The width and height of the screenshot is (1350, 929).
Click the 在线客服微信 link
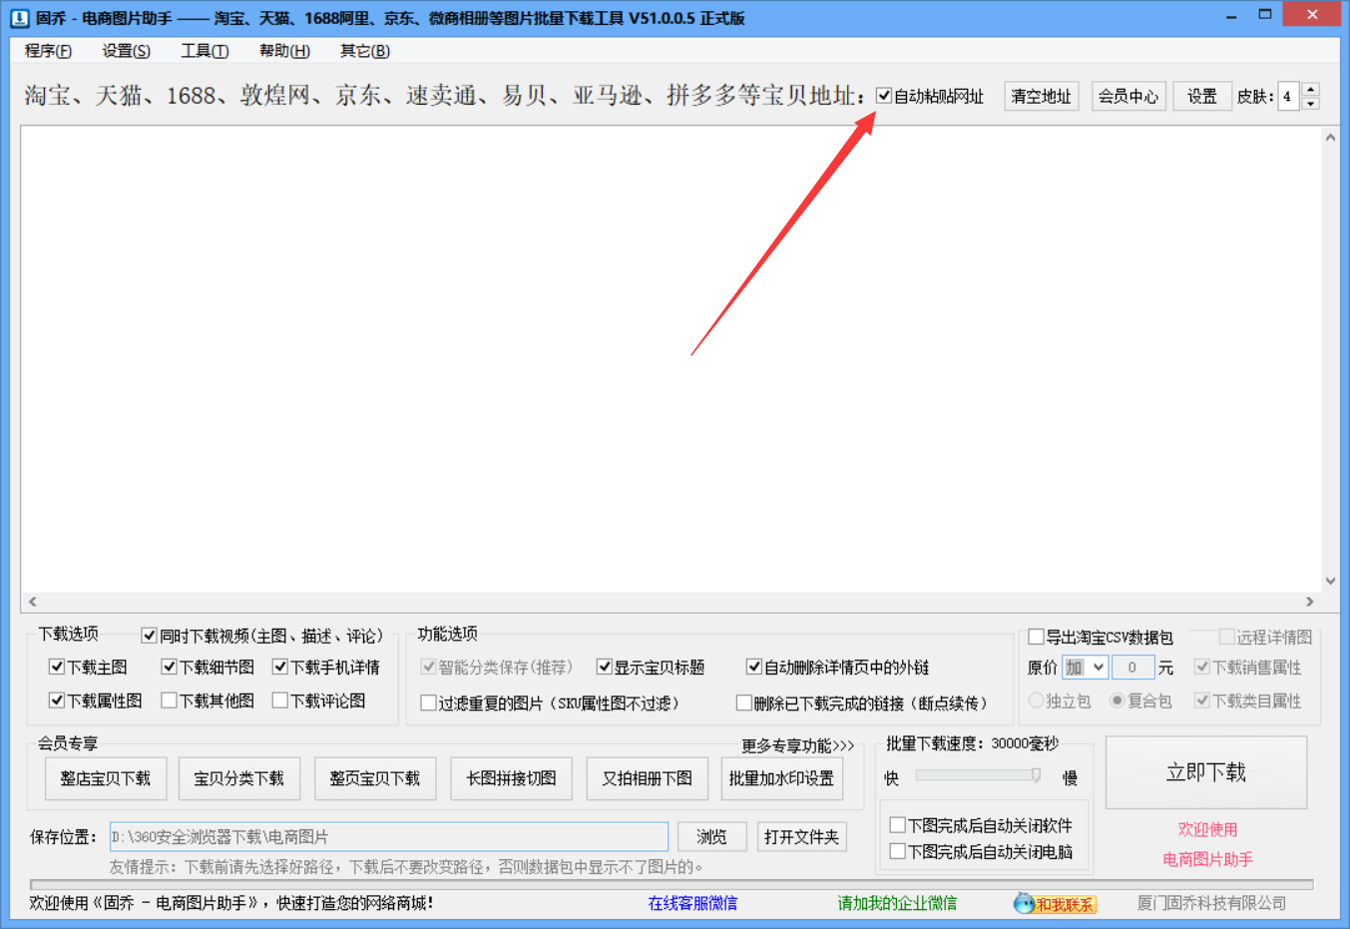click(692, 903)
